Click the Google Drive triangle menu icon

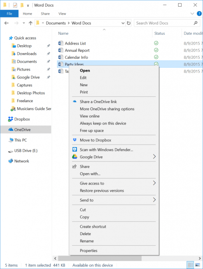75,157
